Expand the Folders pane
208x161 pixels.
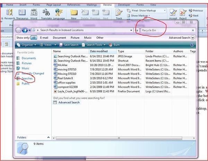pos(49,138)
